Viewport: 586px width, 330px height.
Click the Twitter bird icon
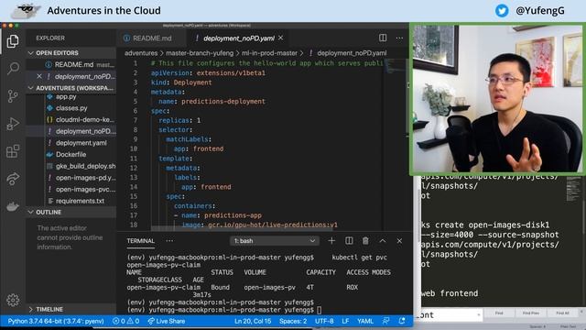point(502,10)
